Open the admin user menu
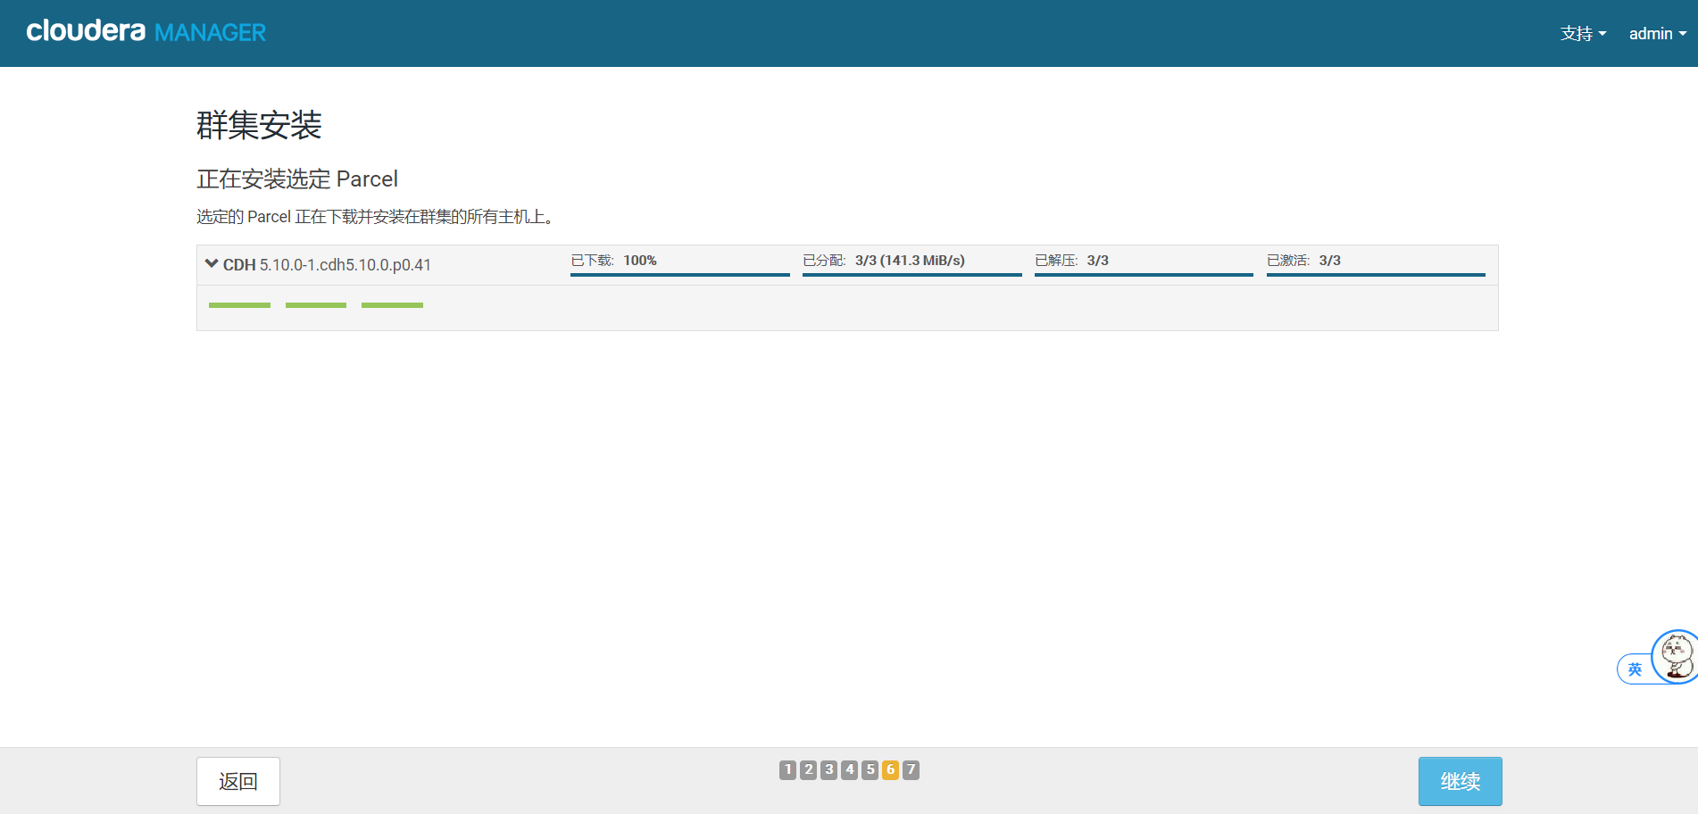This screenshot has height=814, width=1698. 1657,34
